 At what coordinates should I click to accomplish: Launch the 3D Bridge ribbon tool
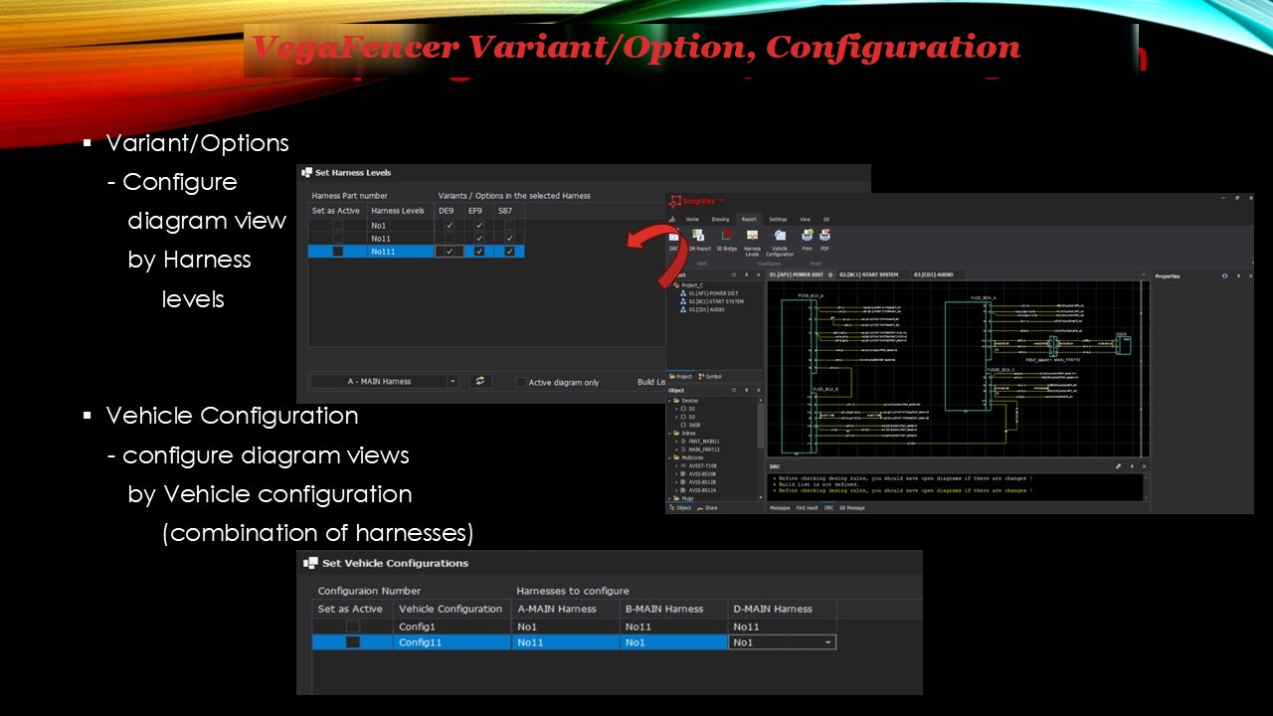(x=727, y=239)
